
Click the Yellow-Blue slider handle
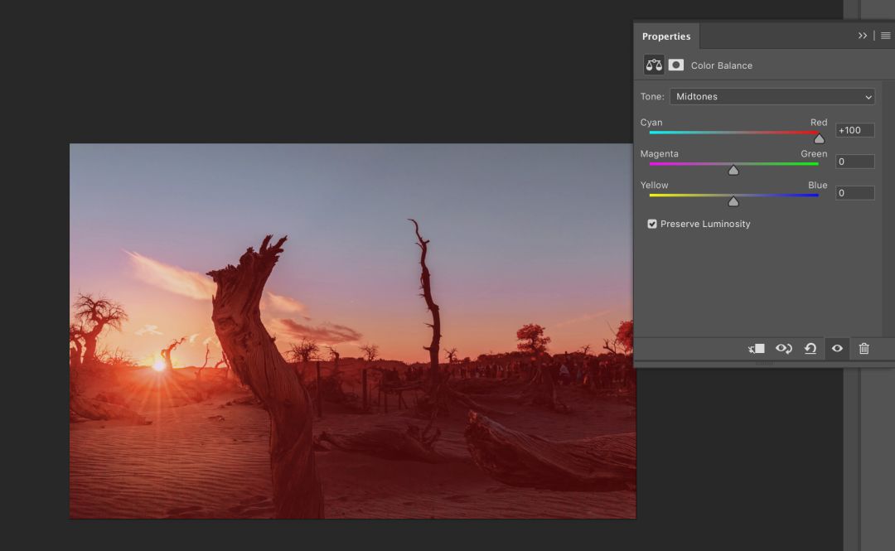tap(733, 201)
